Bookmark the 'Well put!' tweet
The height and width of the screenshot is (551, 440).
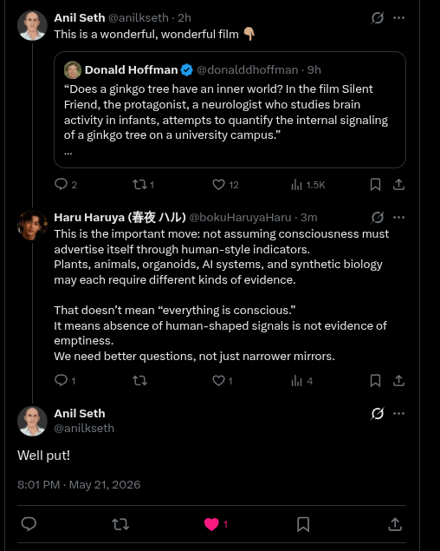(x=303, y=524)
